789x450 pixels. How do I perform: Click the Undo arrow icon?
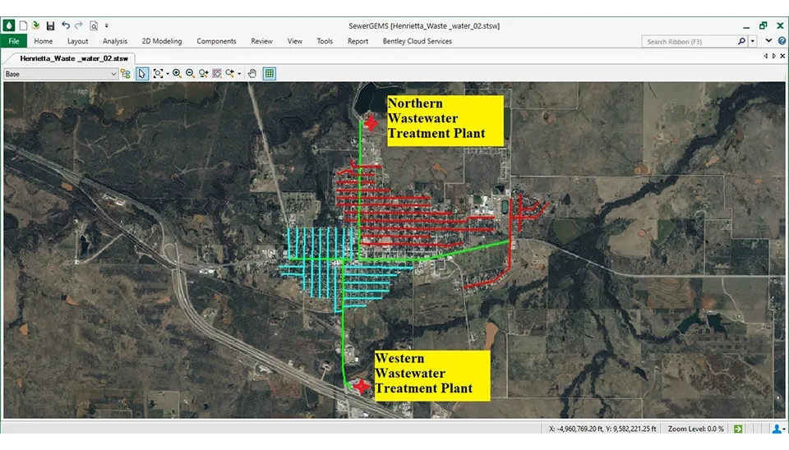pos(66,25)
